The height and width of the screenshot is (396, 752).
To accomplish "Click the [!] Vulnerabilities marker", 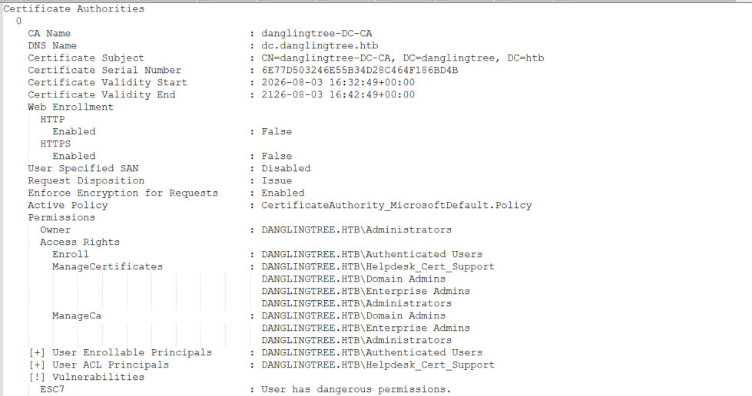I will [37, 377].
